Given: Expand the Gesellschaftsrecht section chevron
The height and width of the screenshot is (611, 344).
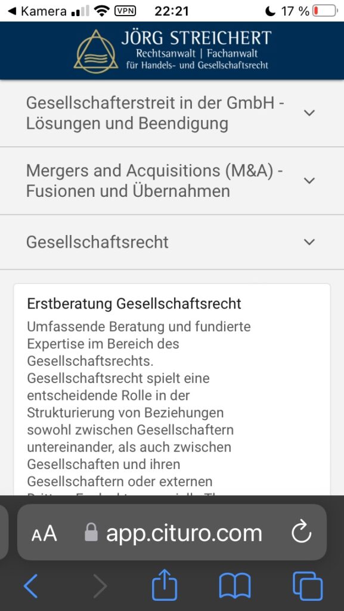Looking at the screenshot, I should pyautogui.click(x=309, y=242).
